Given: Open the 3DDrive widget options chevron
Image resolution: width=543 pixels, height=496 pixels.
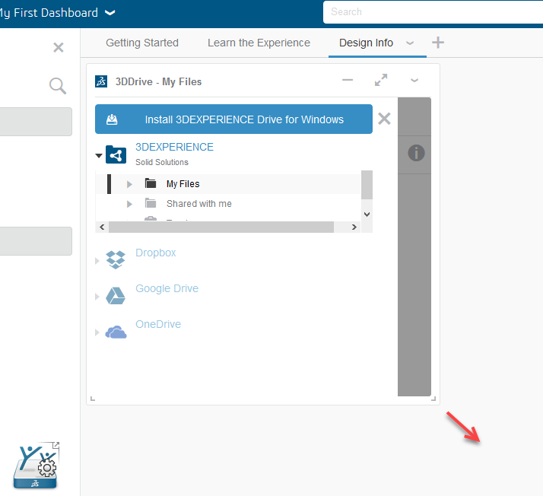Looking at the screenshot, I should pos(414,81).
